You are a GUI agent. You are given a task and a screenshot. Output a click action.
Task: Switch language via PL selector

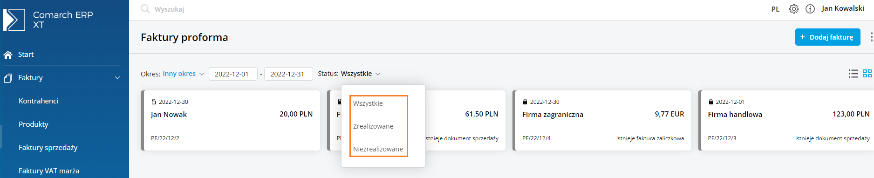tap(775, 9)
